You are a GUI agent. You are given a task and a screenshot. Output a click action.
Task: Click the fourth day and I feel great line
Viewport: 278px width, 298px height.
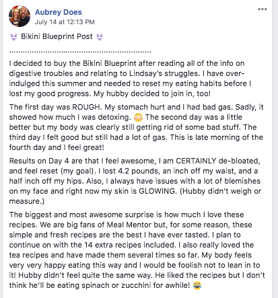click(57, 147)
